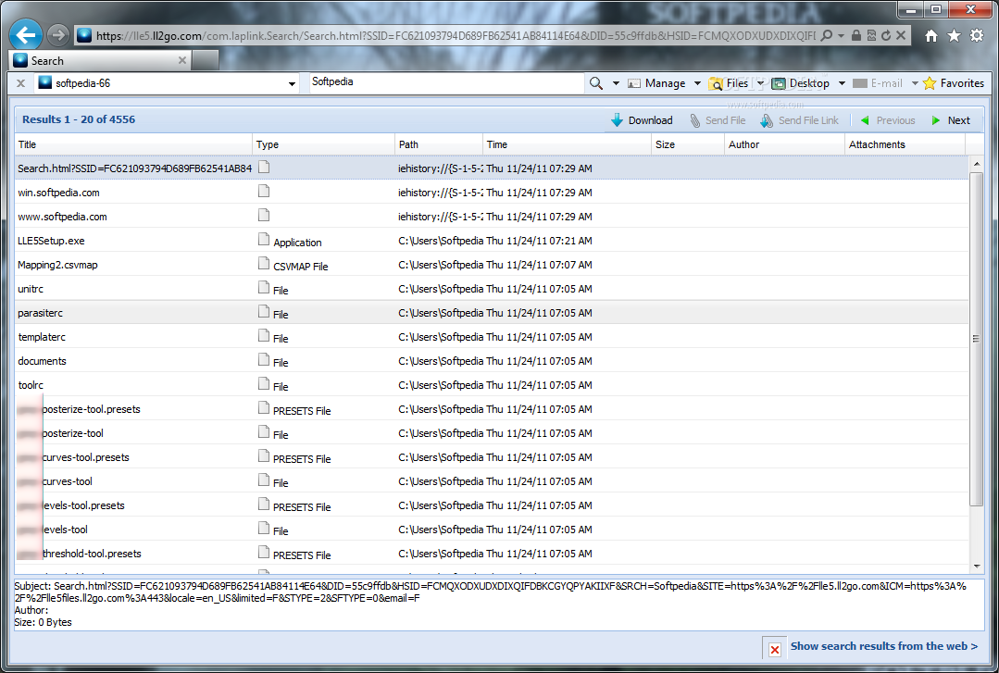Open the browser Home icon
This screenshot has height=673, width=999.
[931, 36]
